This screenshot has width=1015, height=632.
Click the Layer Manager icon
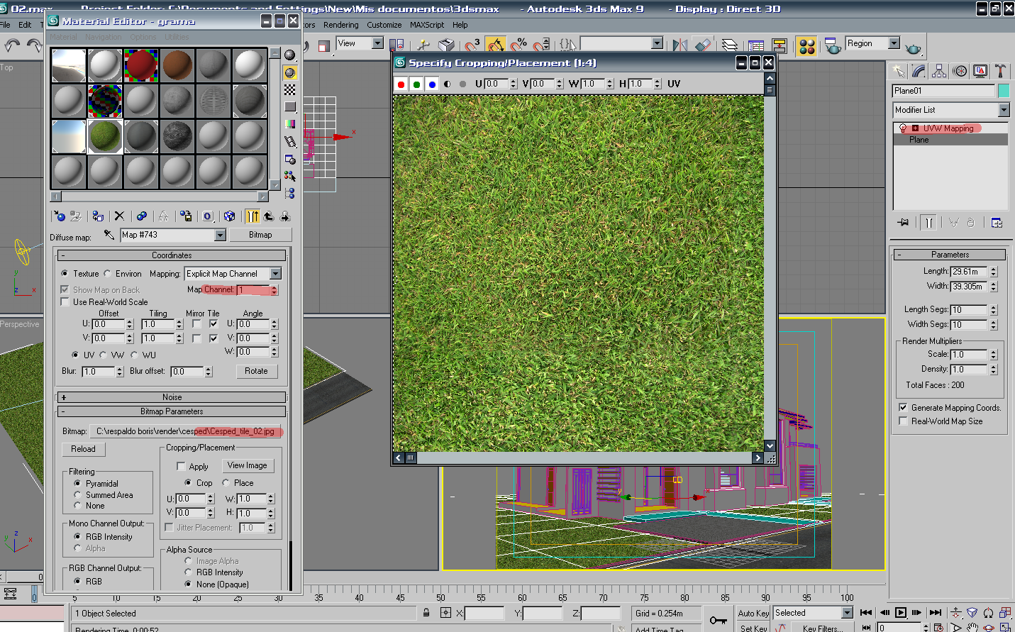(x=729, y=45)
